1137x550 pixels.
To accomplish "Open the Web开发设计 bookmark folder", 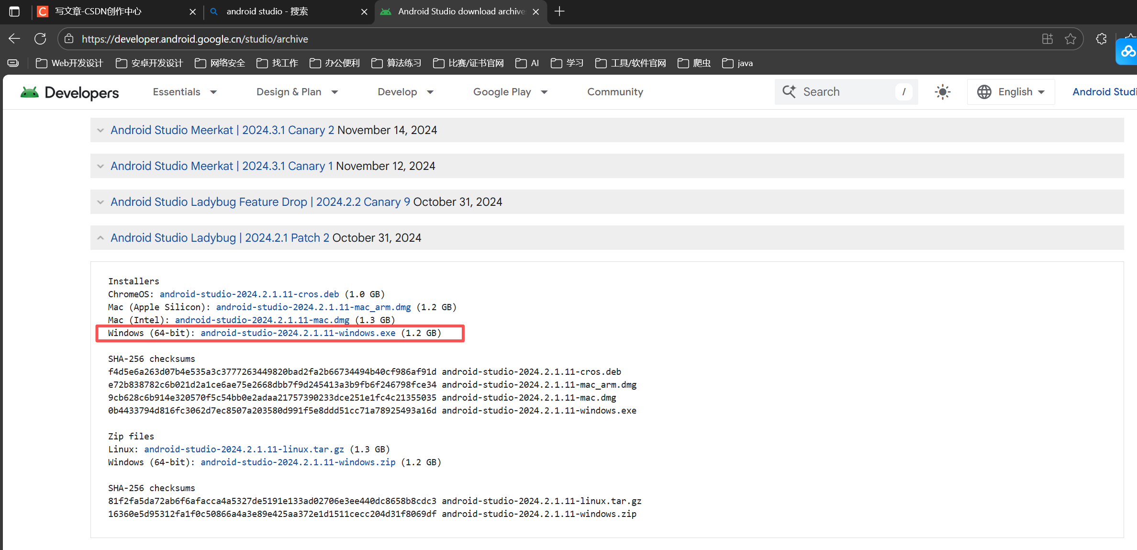I will [x=69, y=63].
